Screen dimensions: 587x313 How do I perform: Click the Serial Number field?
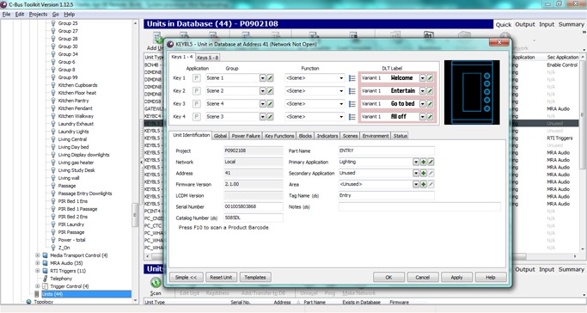254,206
